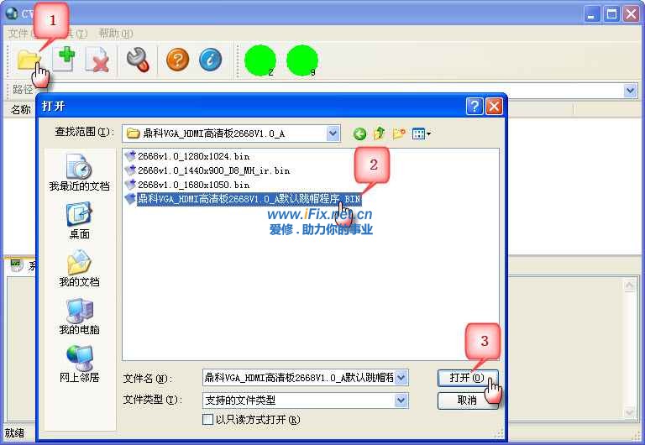Expand the 文件类型 file type dropdown
Screen dimensions: 645x445
coord(401,400)
